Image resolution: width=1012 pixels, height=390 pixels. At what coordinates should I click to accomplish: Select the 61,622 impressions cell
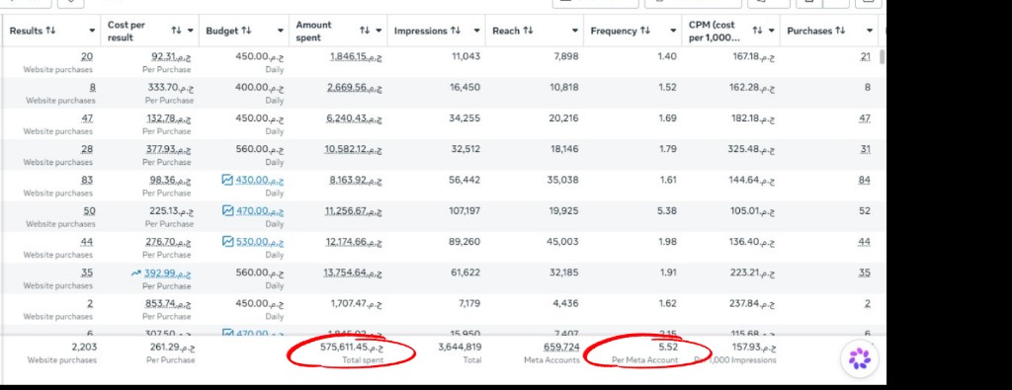464,273
